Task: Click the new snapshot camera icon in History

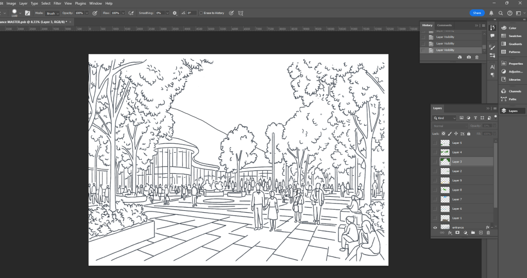Action: (469, 57)
